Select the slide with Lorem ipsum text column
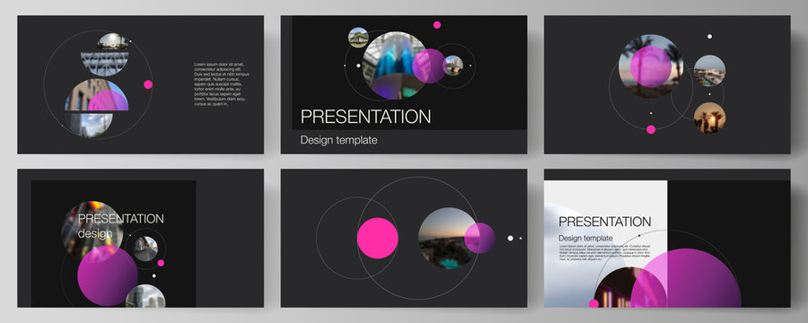Image resolution: width=808 pixels, height=323 pixels. pos(141,84)
